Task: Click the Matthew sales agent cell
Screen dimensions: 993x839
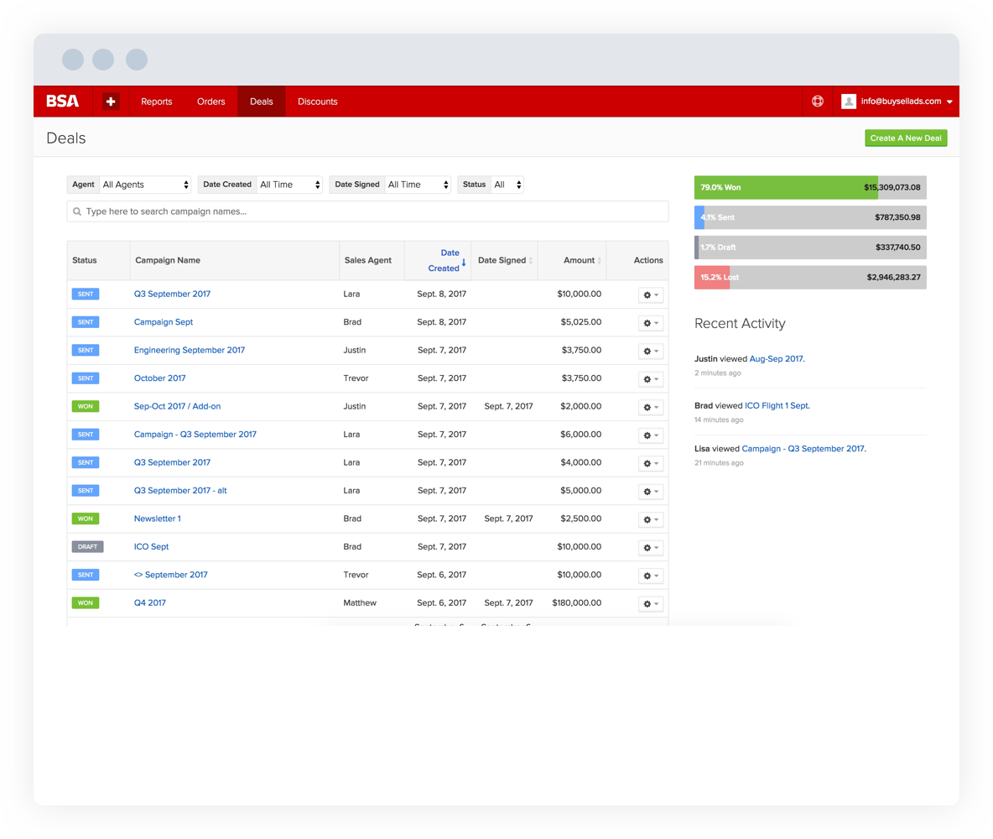Action: coord(360,602)
